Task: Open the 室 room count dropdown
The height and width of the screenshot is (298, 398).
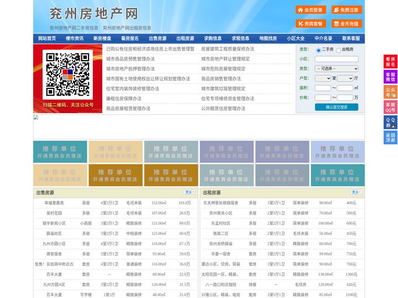Action: (323, 78)
